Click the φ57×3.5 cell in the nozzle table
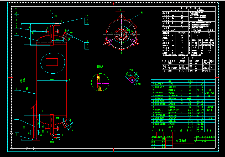 [206, 63]
